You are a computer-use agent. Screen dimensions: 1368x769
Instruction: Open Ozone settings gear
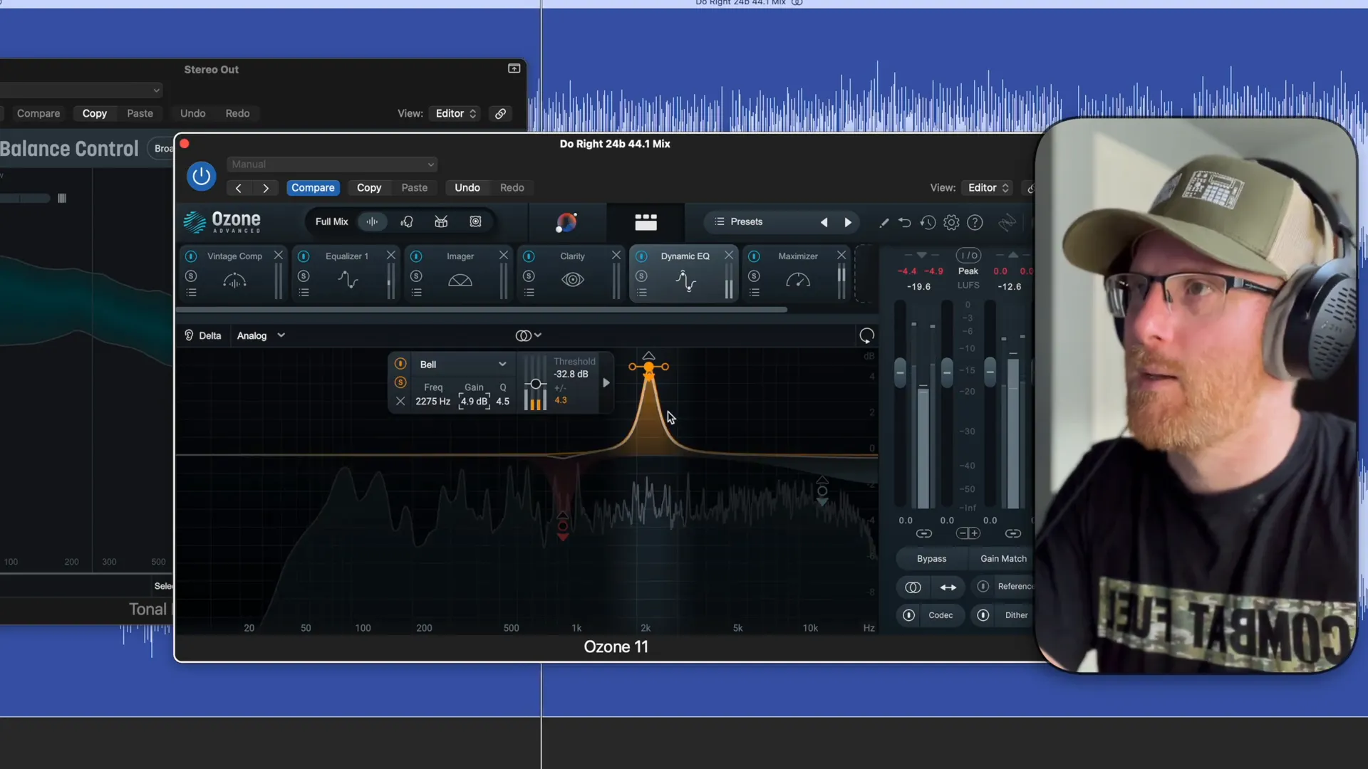[x=951, y=223]
